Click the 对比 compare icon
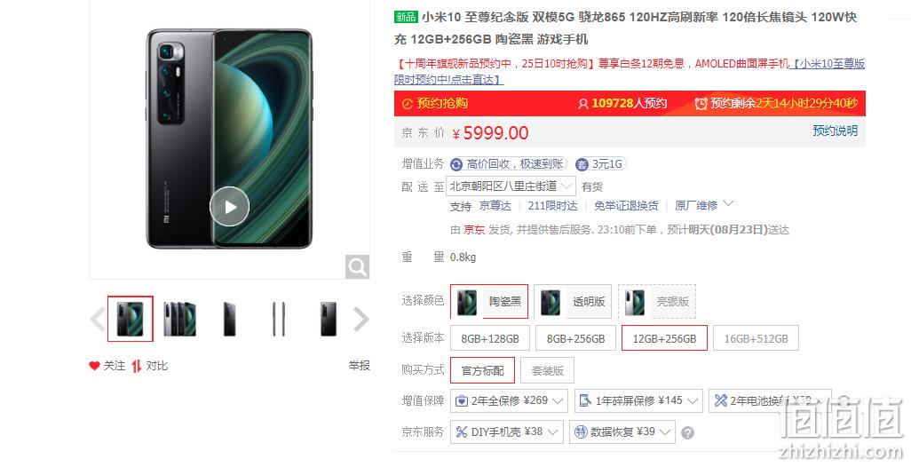 tap(136, 366)
